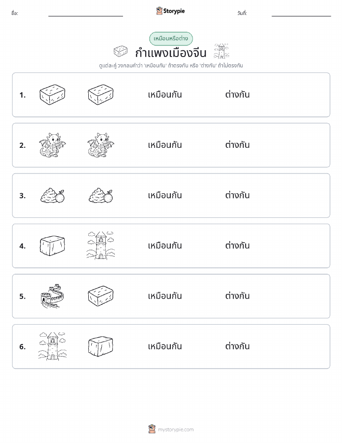Click the stone block picture in row 6
This screenshot has width=342, height=443.
101,346
